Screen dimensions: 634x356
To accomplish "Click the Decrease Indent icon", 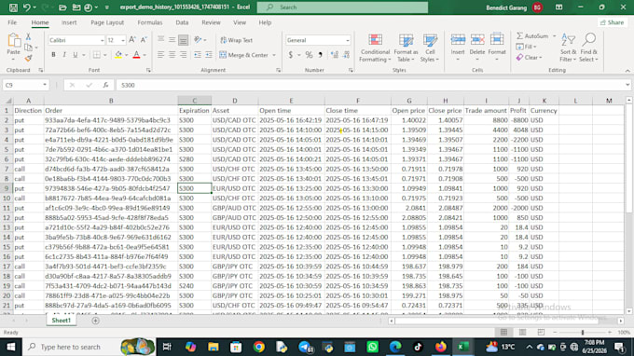I will pos(198,55).
